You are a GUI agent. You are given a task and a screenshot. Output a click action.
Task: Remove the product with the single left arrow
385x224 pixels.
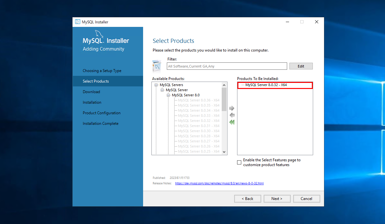click(232, 115)
